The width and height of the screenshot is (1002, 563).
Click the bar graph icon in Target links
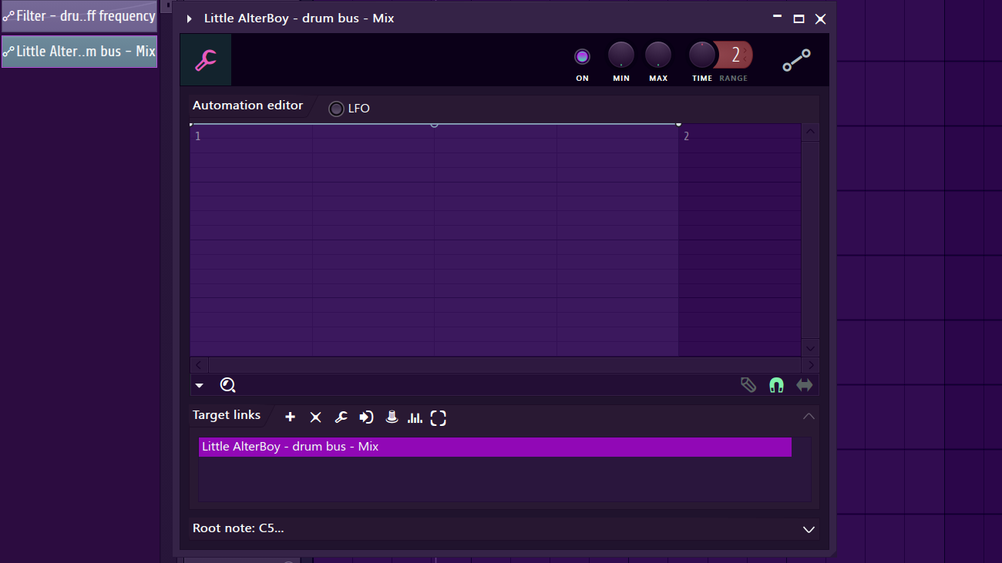pyautogui.click(x=415, y=417)
